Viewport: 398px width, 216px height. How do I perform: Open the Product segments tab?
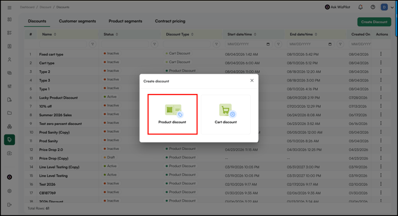click(x=125, y=21)
